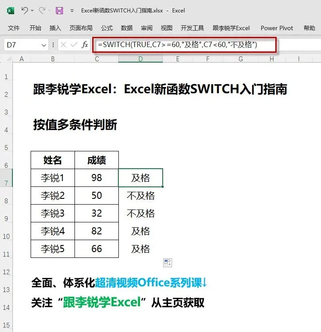Viewport: 321px width, 332px height.
Task: Select cell containing 李锐2
Action: click(x=53, y=196)
